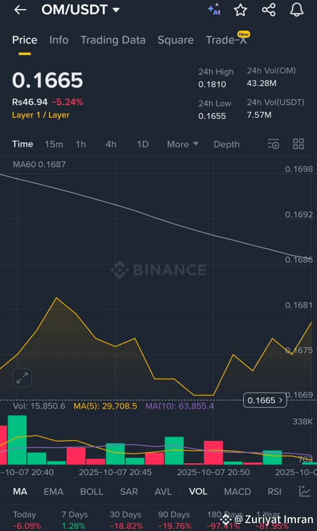
Task: Switch to the Info tab
Action: (59, 40)
